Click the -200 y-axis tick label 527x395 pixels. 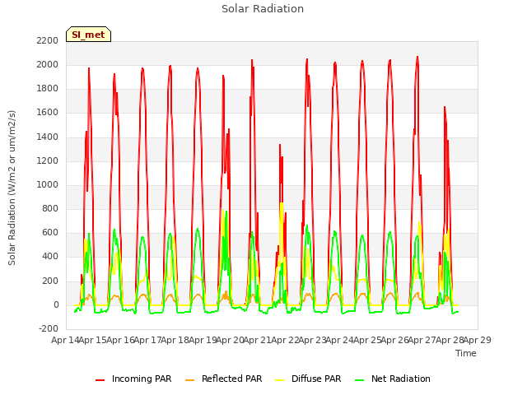[49, 328]
